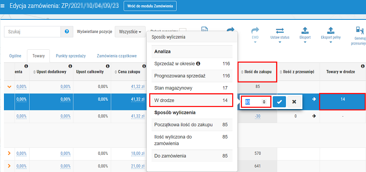Expand the row with price 18,00 zł

coord(9,154)
